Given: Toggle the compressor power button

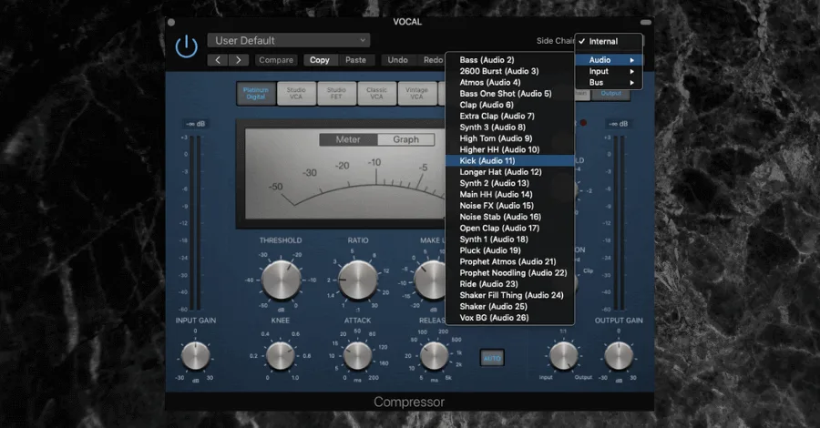Looking at the screenshot, I should click(x=186, y=46).
